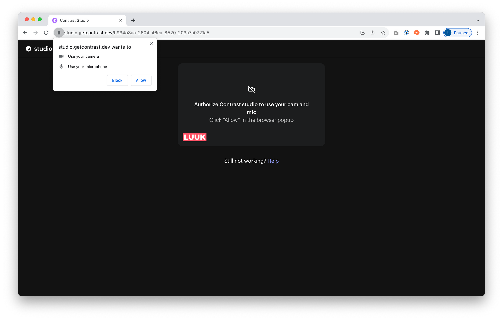The width and height of the screenshot is (503, 320).
Task: Click the back navigation arrow
Action: [25, 33]
